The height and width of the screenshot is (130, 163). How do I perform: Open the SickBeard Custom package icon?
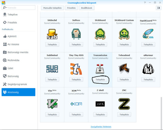point(124,34)
